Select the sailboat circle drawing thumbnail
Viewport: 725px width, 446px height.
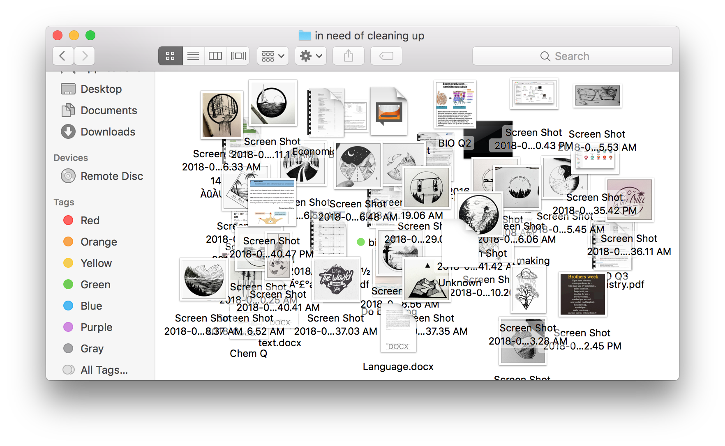(273, 103)
